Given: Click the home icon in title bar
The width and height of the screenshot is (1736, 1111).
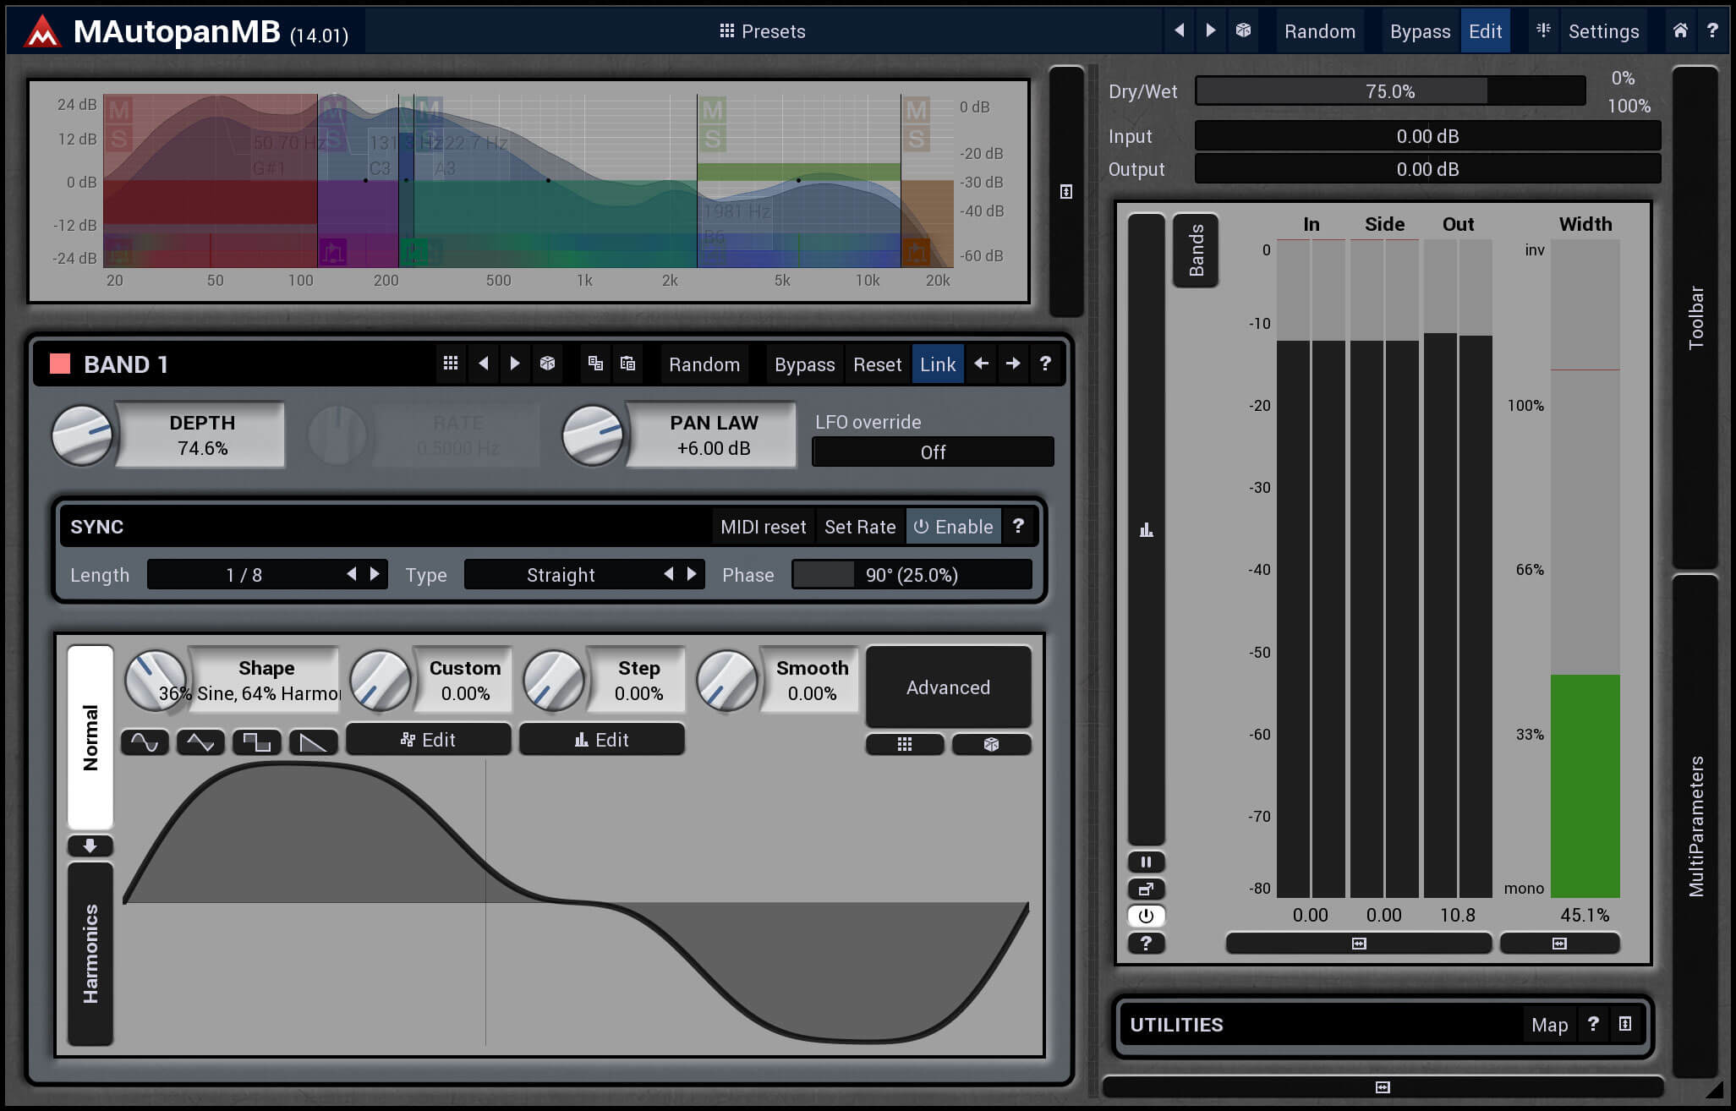Looking at the screenshot, I should [x=1680, y=31].
